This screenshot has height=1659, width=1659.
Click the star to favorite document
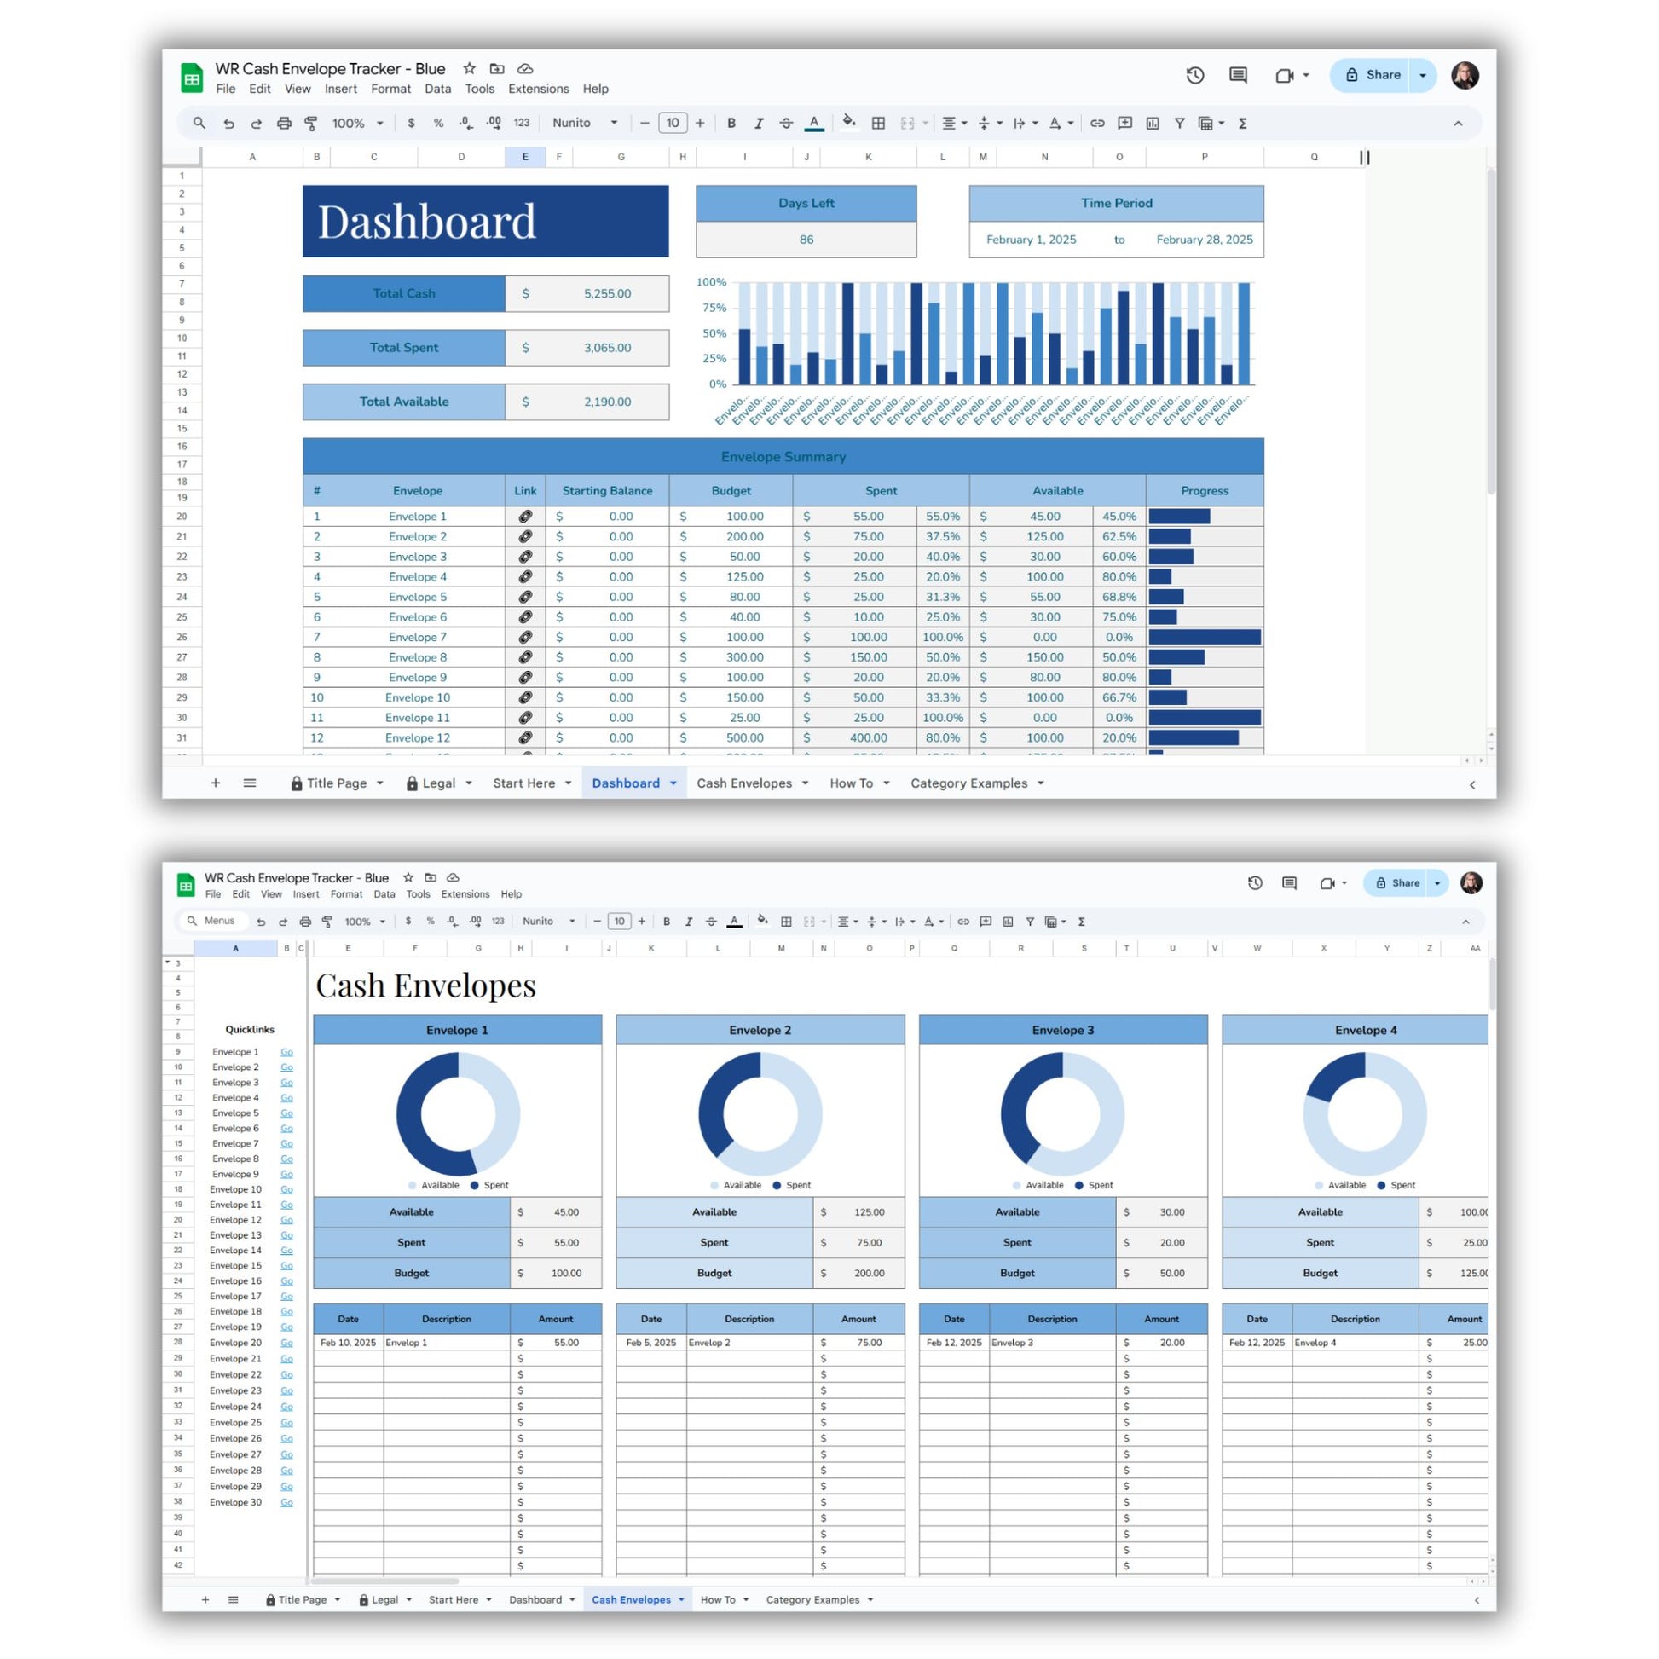coord(470,69)
